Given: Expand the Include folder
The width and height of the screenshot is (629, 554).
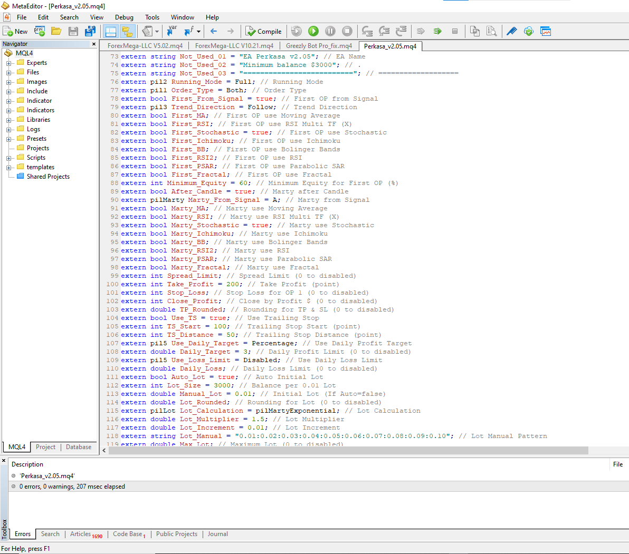Looking at the screenshot, I should tap(8, 91).
